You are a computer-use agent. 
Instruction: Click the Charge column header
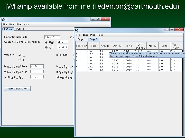105,46
